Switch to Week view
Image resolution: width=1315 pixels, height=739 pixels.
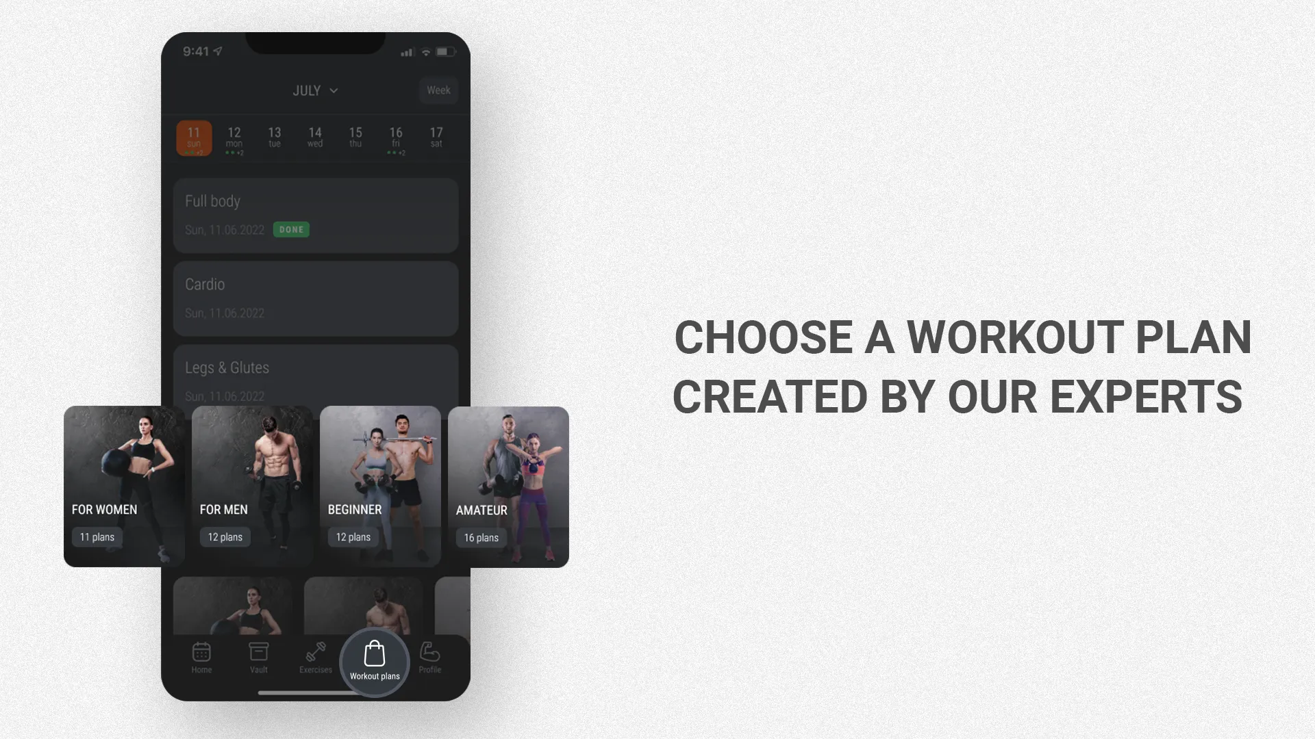click(438, 90)
